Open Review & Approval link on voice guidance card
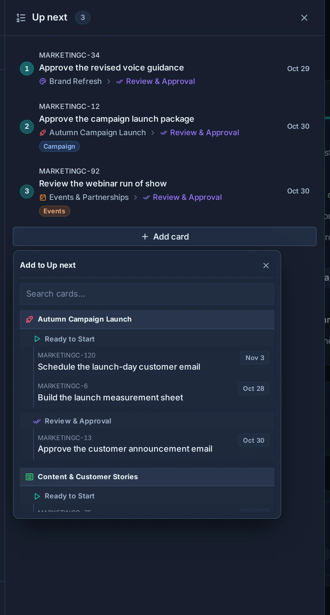 click(160, 82)
